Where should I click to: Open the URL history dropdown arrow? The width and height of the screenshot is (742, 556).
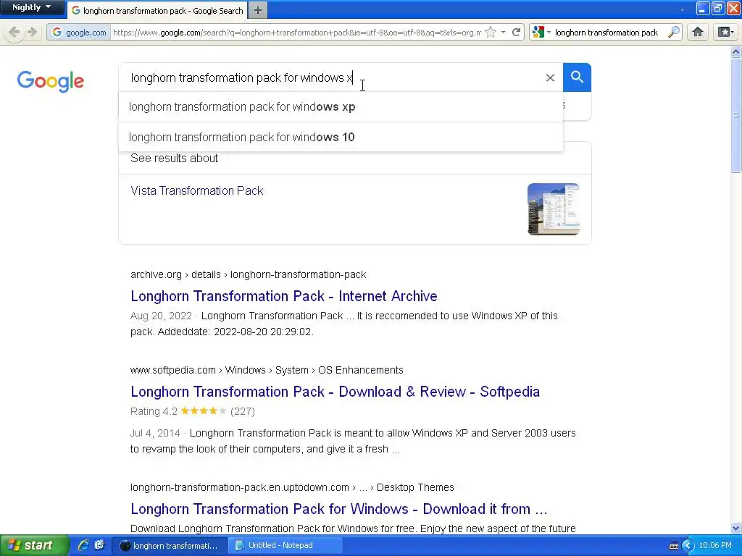coord(503,32)
